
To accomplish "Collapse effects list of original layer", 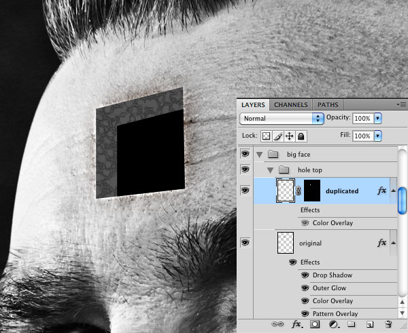I will 394,243.
